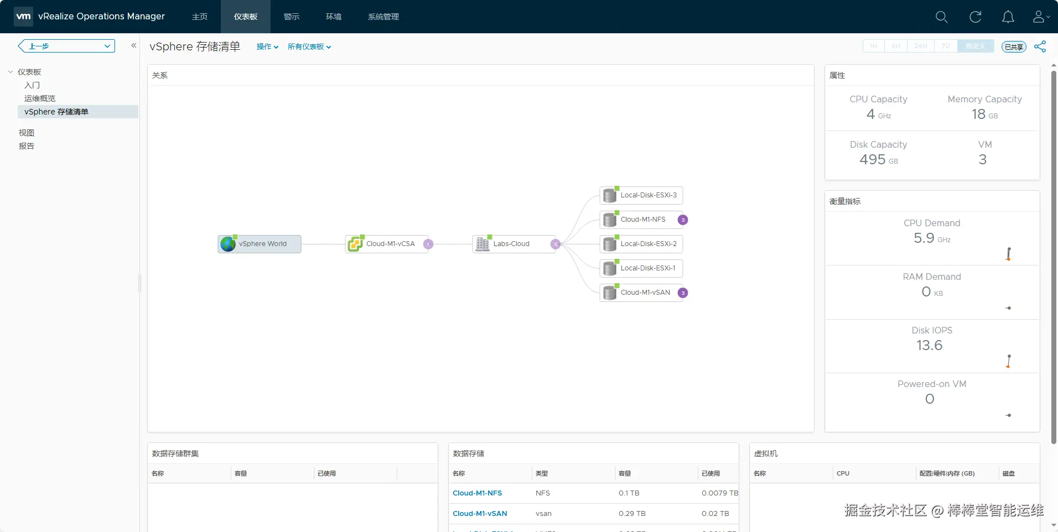Open the Cloud-M1-NFS link in 数据存储 table

point(478,493)
